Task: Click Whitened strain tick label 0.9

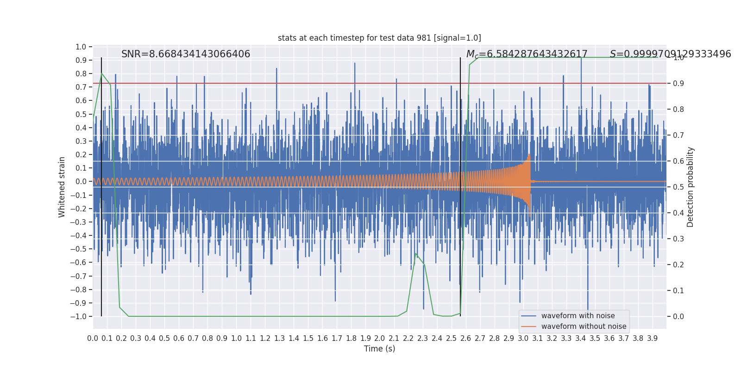Action: [81, 60]
